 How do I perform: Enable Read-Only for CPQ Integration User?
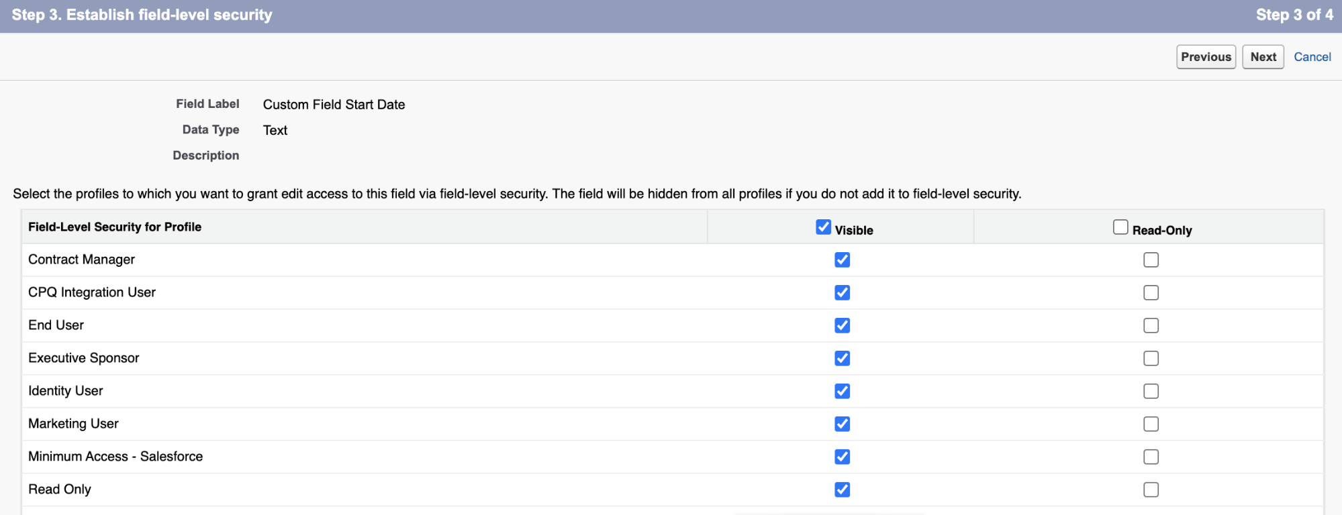point(1151,293)
